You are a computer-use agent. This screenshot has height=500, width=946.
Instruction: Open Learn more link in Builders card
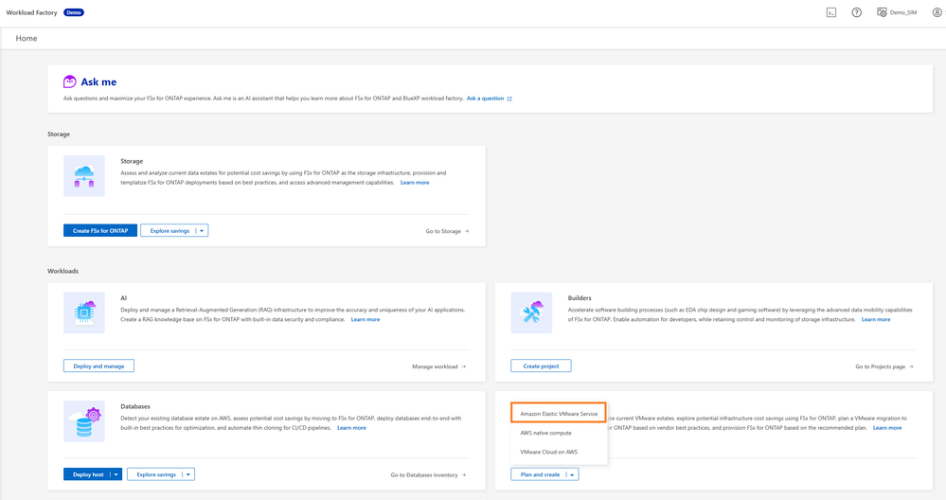[875, 320]
